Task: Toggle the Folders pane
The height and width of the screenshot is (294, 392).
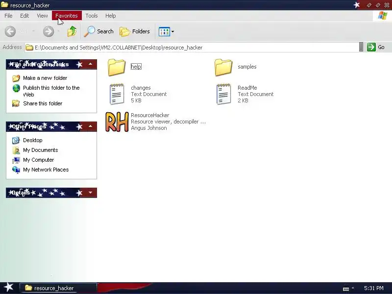Action: [134, 31]
